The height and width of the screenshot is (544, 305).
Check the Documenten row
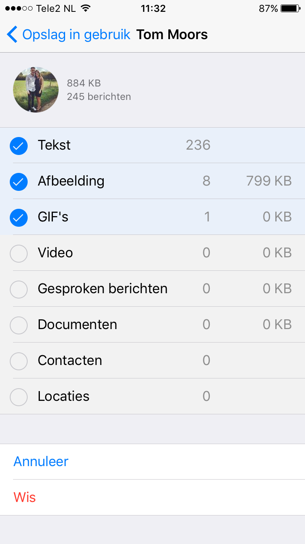pyautogui.click(x=18, y=325)
